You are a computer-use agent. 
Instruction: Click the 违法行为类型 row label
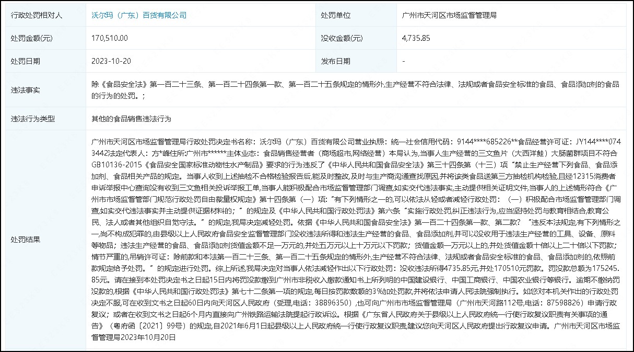[32, 119]
